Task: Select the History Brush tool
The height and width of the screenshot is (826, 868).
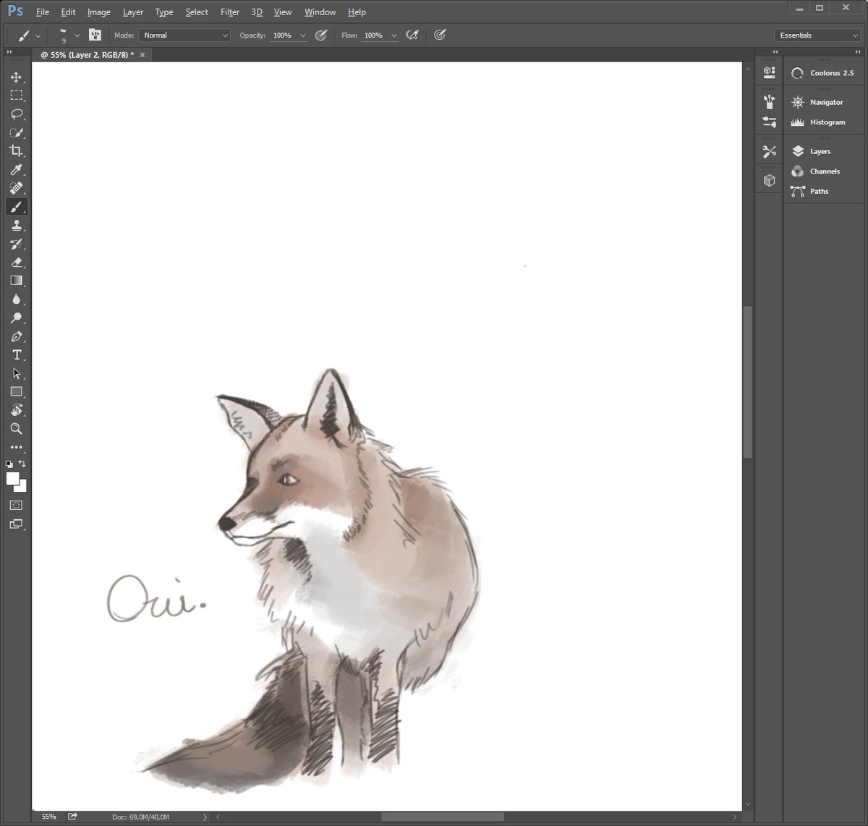Action: (x=16, y=244)
